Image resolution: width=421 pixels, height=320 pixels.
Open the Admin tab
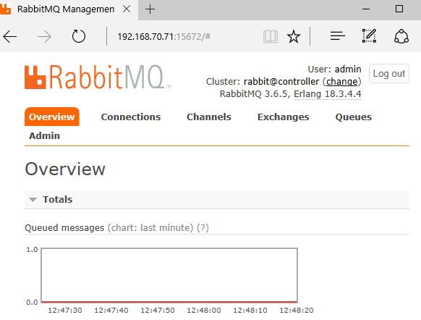(45, 135)
